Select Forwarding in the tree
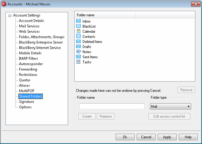 (x=28, y=69)
